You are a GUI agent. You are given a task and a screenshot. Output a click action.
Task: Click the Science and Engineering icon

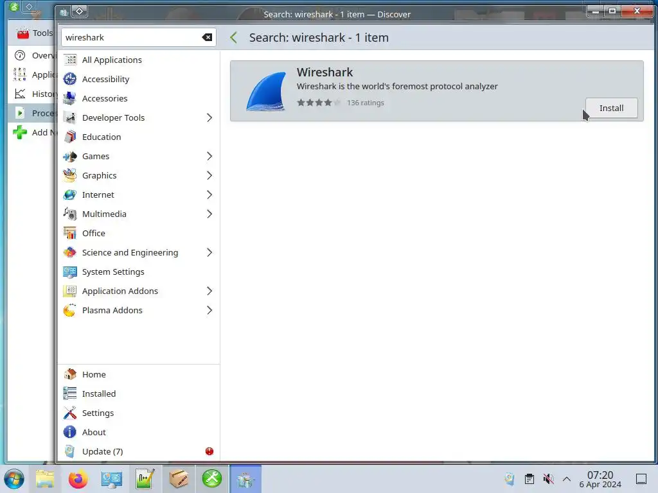pyautogui.click(x=69, y=253)
